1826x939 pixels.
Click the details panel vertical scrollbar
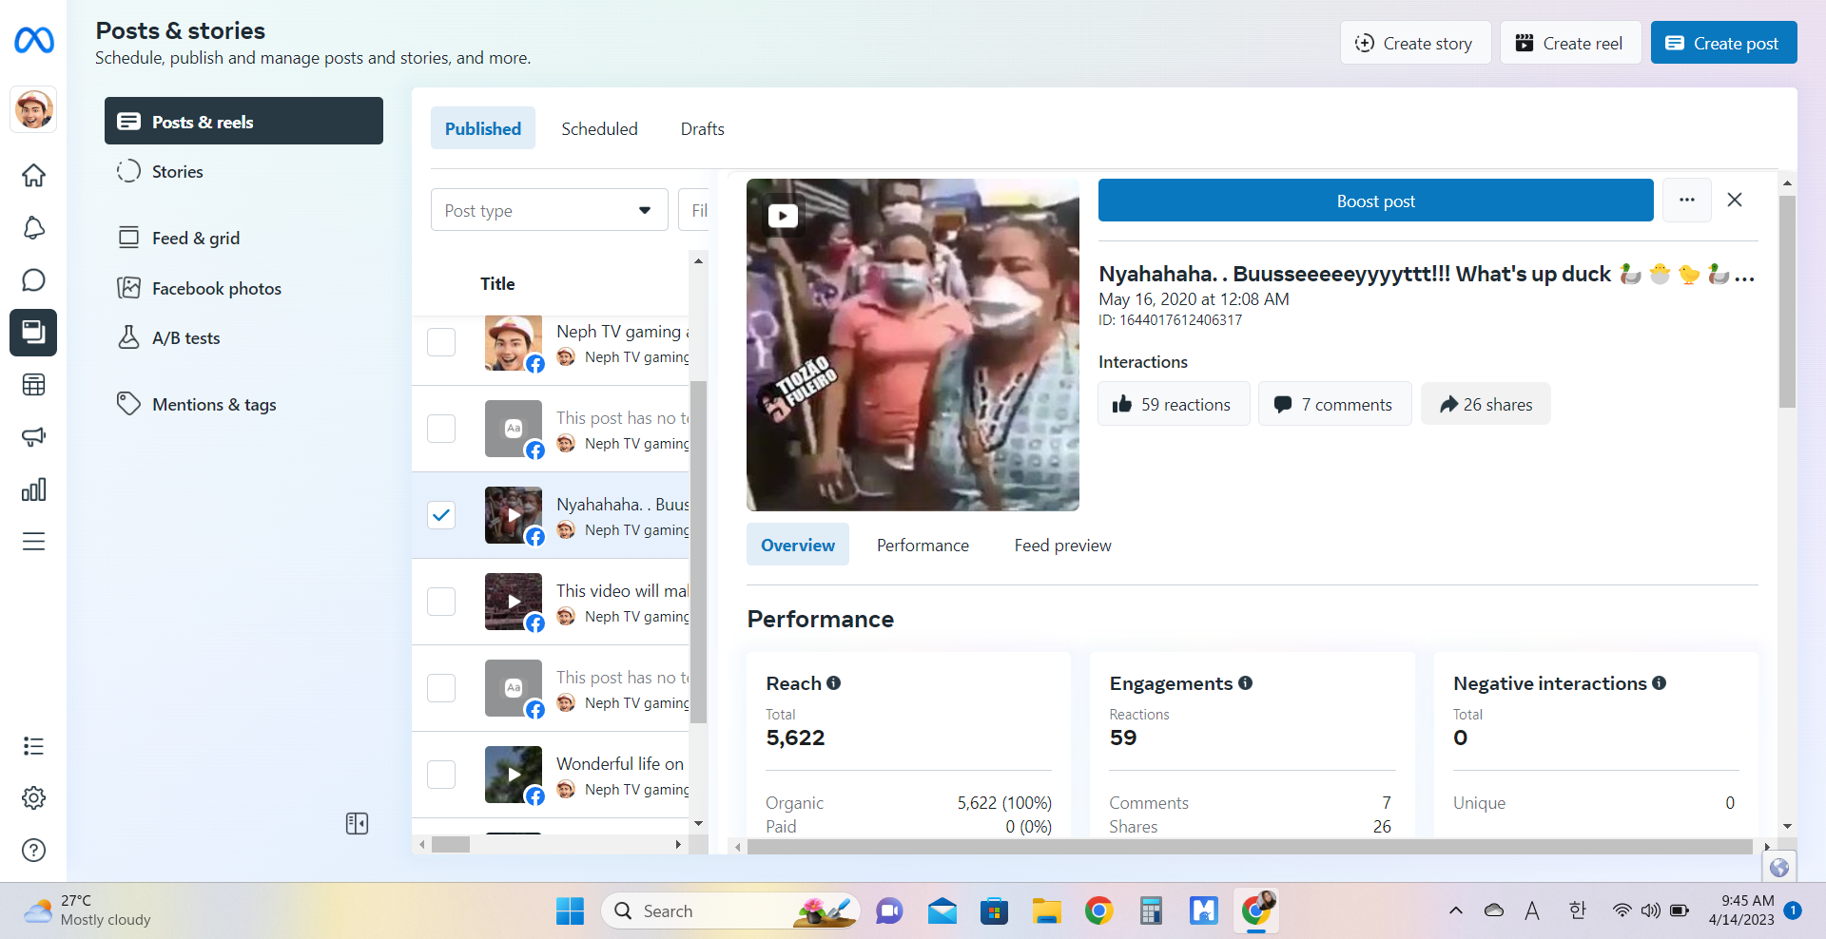[1787, 301]
